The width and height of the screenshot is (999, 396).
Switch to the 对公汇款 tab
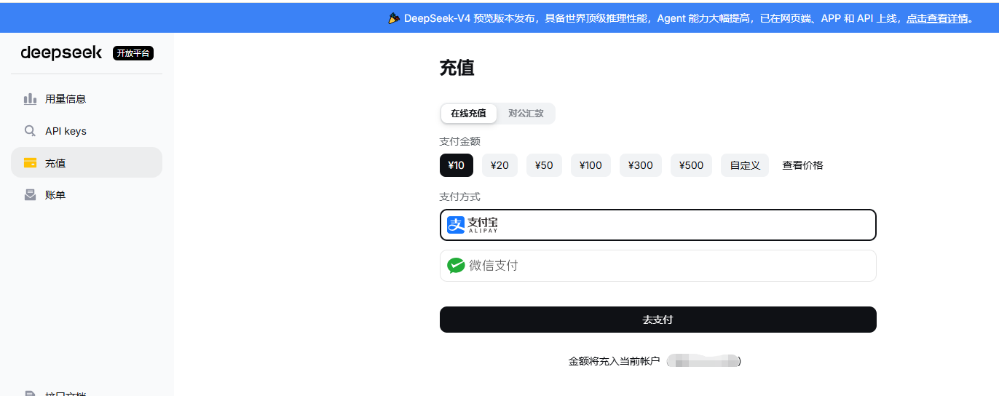pyautogui.click(x=526, y=114)
